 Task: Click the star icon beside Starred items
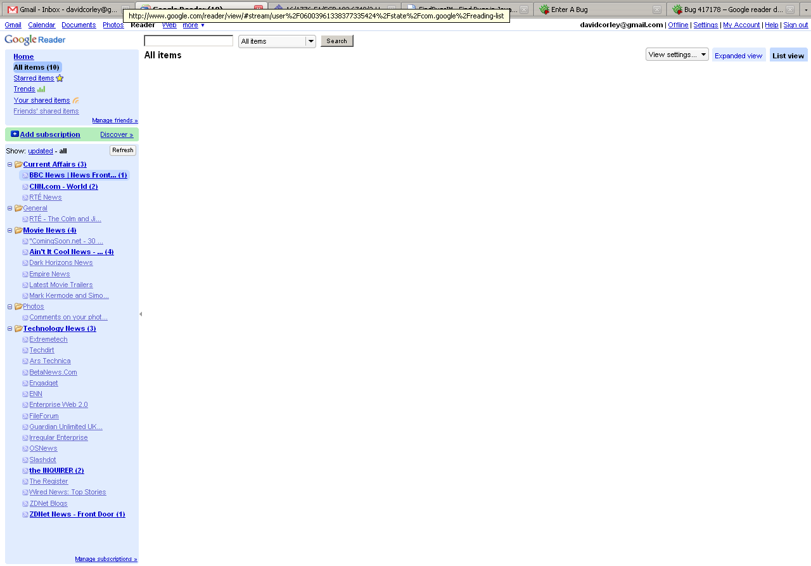(60, 79)
